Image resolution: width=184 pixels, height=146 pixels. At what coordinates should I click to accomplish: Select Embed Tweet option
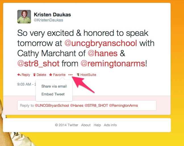[x=53, y=94]
